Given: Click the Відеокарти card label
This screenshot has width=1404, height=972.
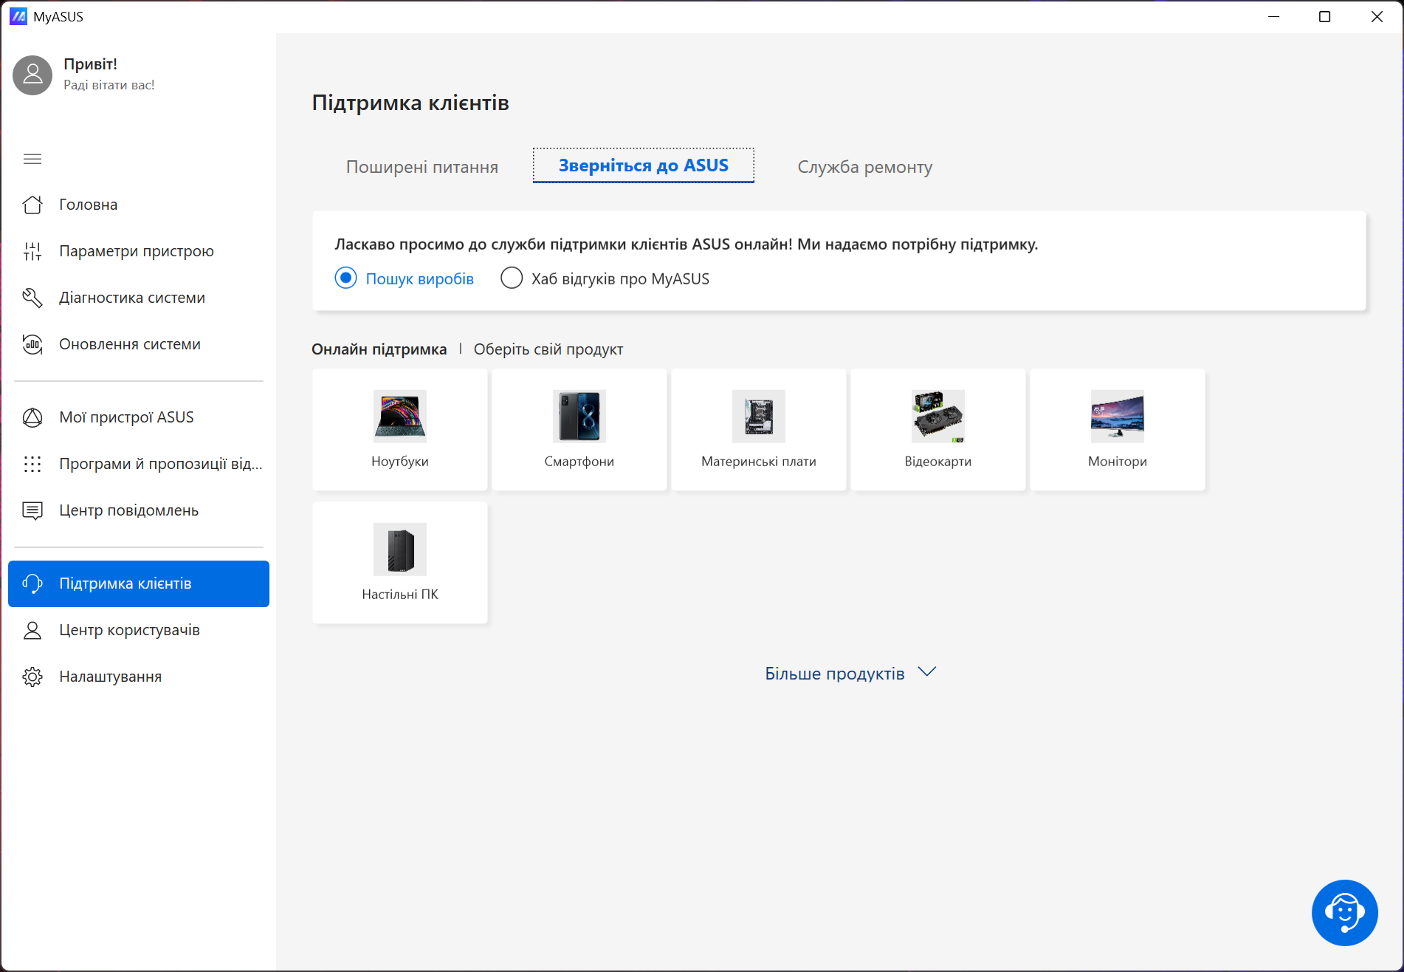Looking at the screenshot, I should [x=938, y=462].
